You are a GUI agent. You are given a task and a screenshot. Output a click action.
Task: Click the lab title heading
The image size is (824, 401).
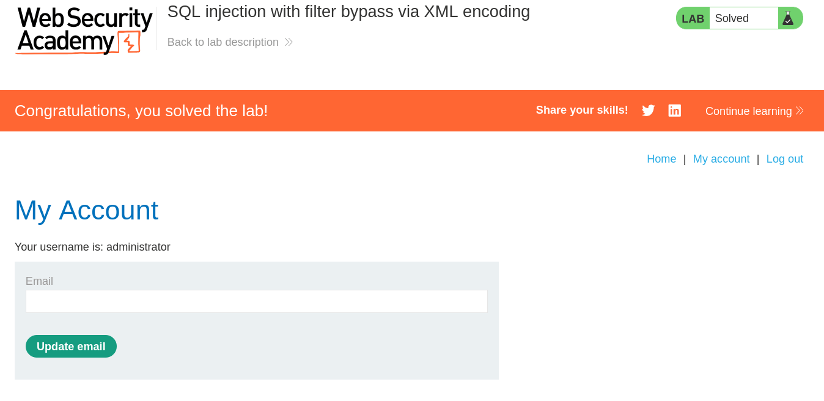(348, 12)
